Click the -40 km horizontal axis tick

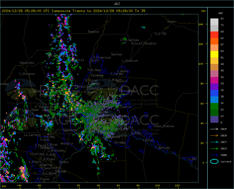(19, 186)
